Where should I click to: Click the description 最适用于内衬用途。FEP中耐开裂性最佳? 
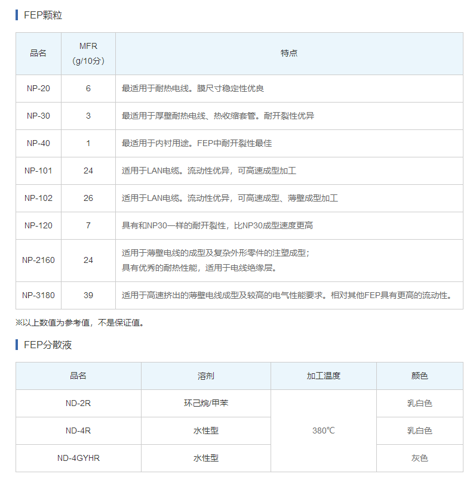tap(197, 143)
